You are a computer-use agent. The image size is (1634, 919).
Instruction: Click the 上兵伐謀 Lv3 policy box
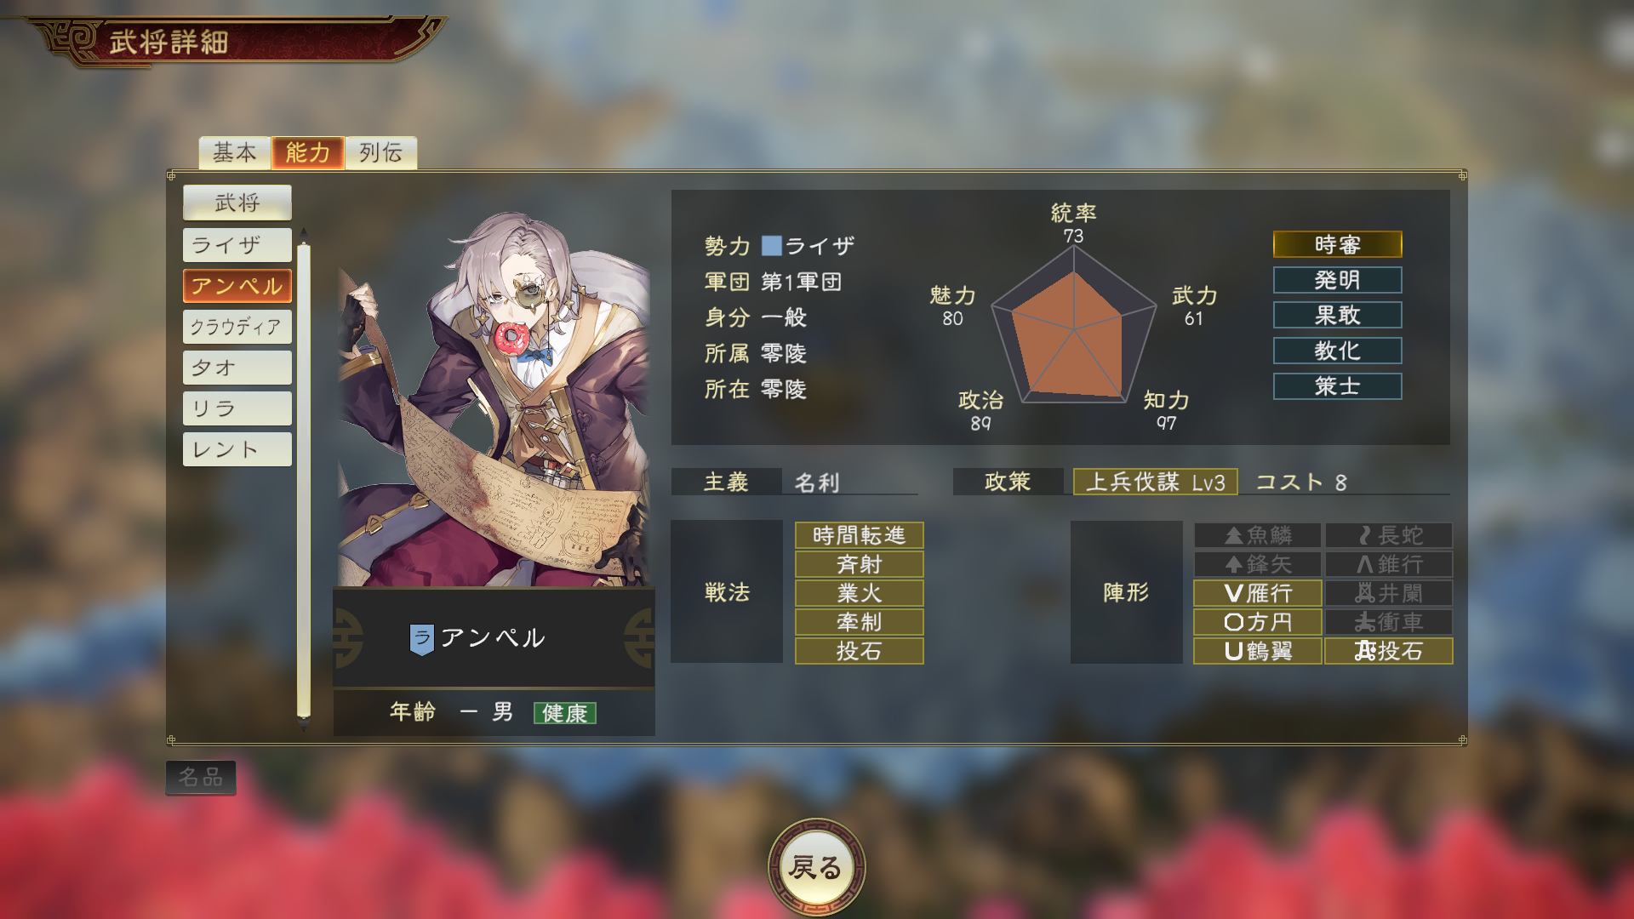1155,482
